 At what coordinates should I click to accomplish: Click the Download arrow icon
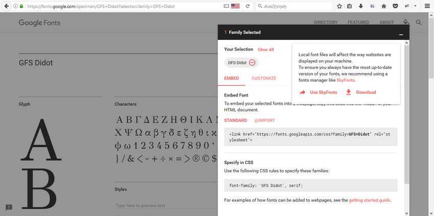(x=348, y=92)
